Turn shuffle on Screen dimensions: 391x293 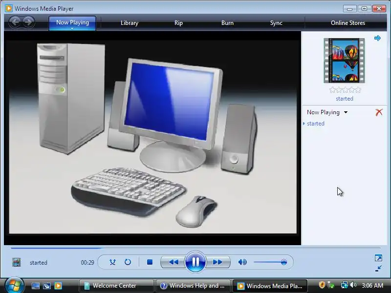click(x=112, y=262)
